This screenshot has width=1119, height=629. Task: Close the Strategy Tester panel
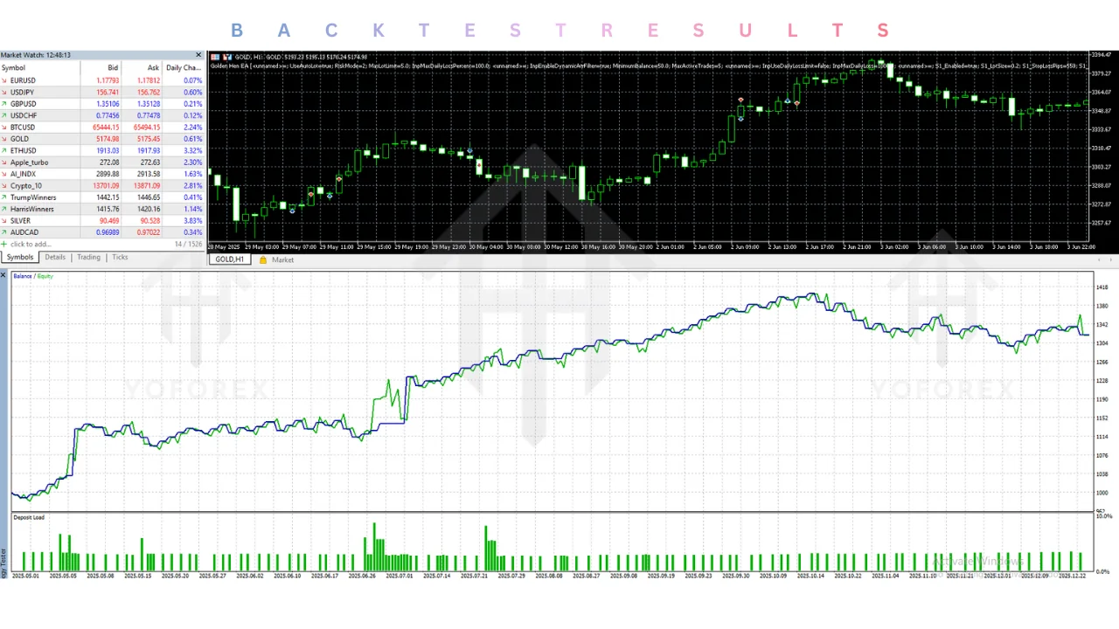click(3, 275)
